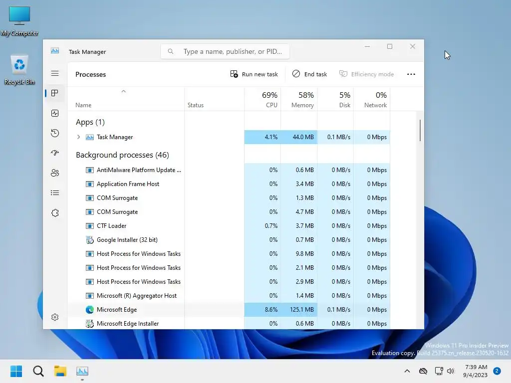Open the Performance page in the sidebar
511x383 pixels.
tap(55, 113)
